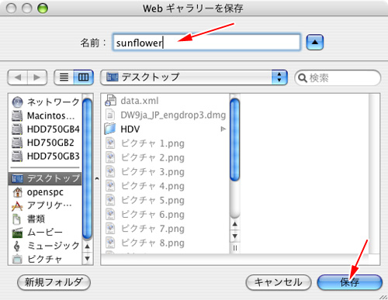Click the applications A icon
The image size is (388, 300).
[x=17, y=206]
